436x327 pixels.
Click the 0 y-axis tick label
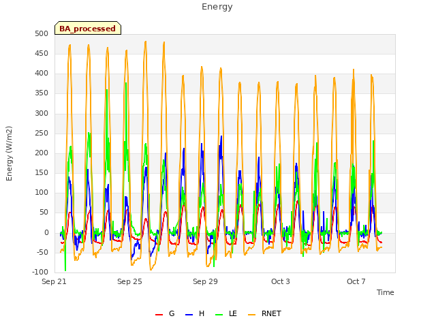pos(46,233)
